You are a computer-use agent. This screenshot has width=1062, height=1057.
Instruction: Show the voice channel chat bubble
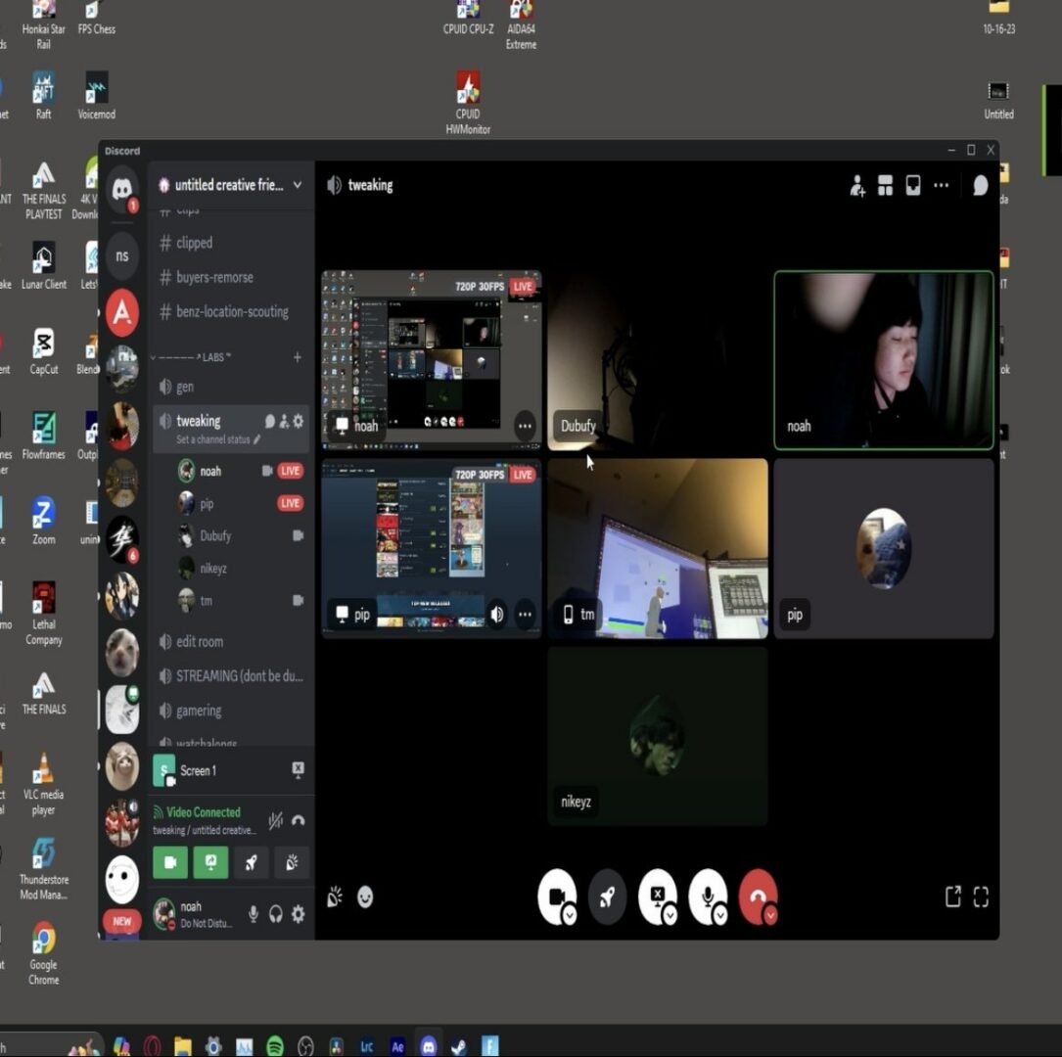click(x=980, y=186)
